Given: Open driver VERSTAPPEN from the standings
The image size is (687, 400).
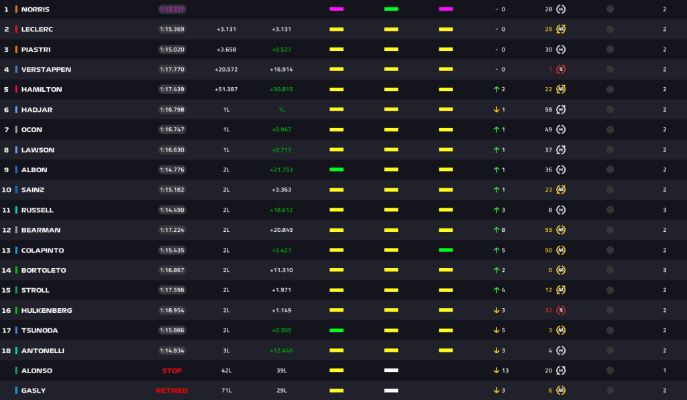Looking at the screenshot, I should pos(46,70).
